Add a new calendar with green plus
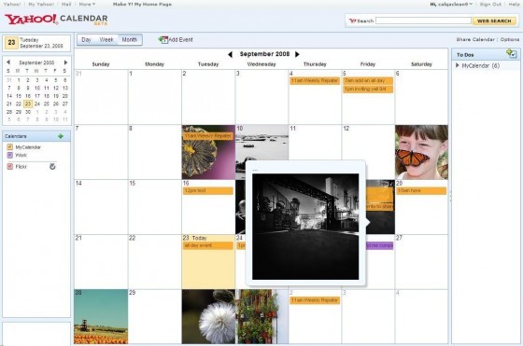 tap(61, 136)
